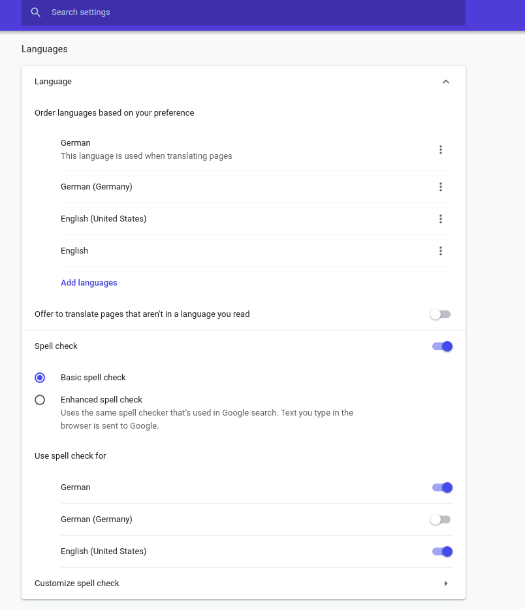
Task: Enable offer to translate pages toggle
Action: click(441, 314)
